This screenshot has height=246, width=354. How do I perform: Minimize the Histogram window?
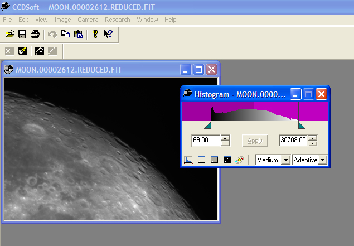(x=295, y=94)
